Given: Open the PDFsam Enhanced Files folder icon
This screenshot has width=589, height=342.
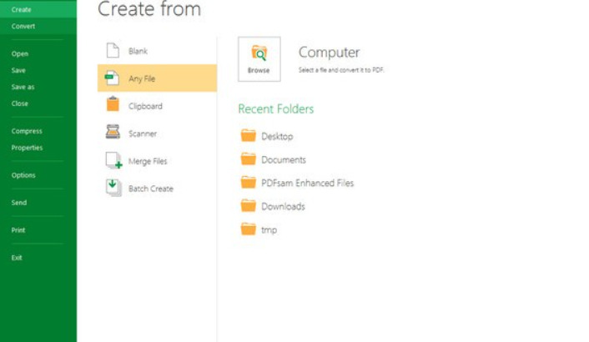Looking at the screenshot, I should (249, 182).
